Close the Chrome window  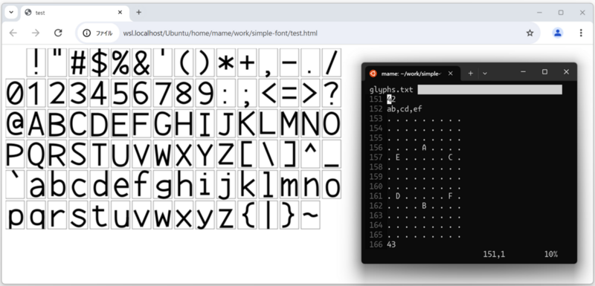tap(582, 13)
